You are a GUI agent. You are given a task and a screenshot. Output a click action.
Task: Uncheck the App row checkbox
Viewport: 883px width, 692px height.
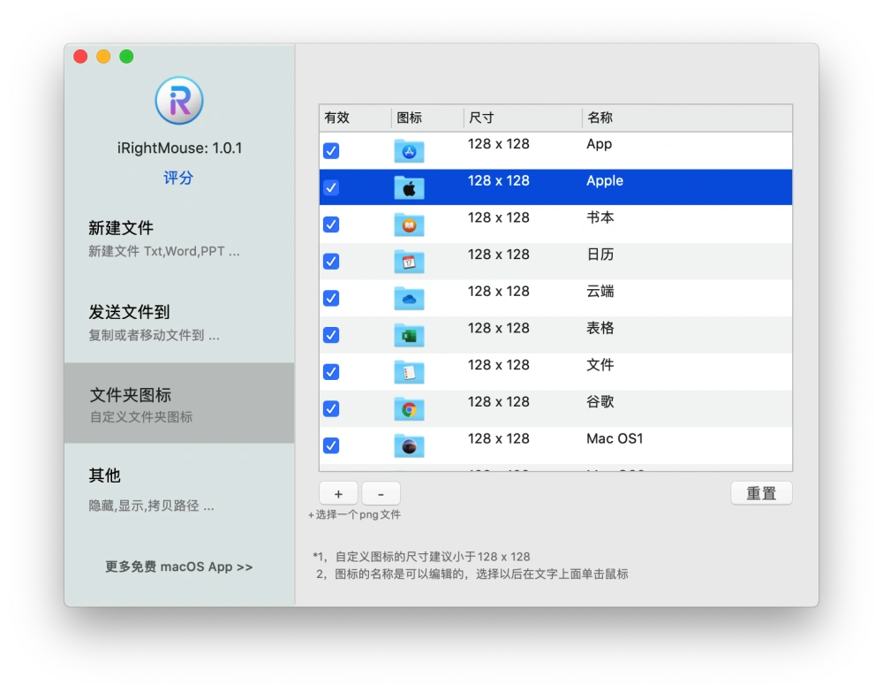[x=331, y=151]
